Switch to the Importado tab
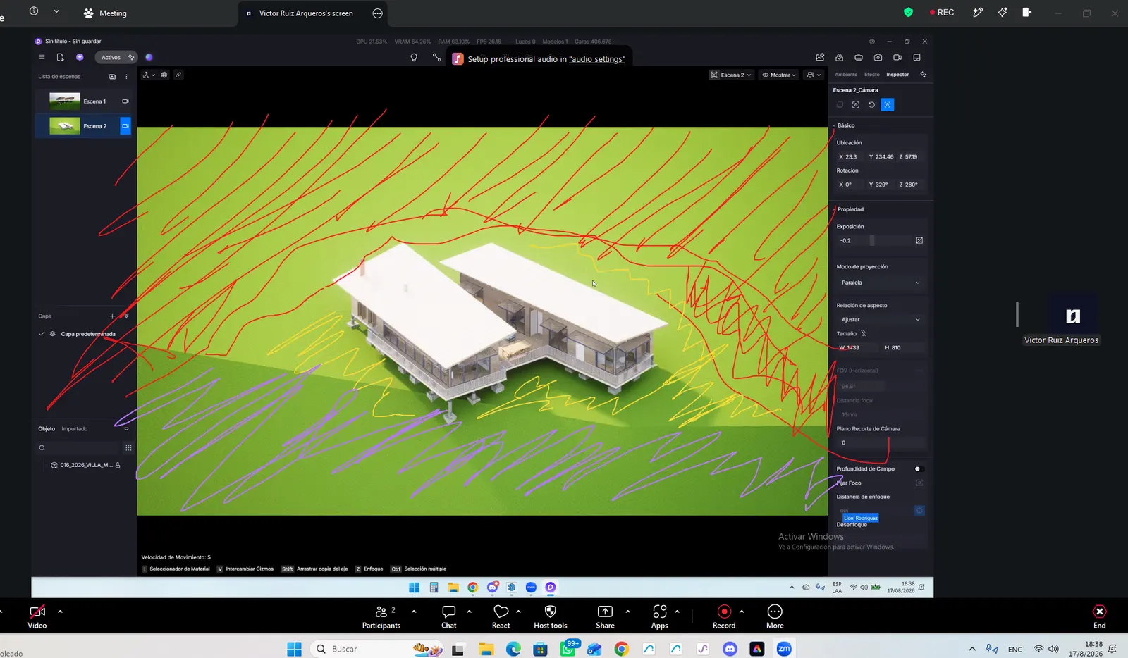1128x658 pixels. [75, 428]
